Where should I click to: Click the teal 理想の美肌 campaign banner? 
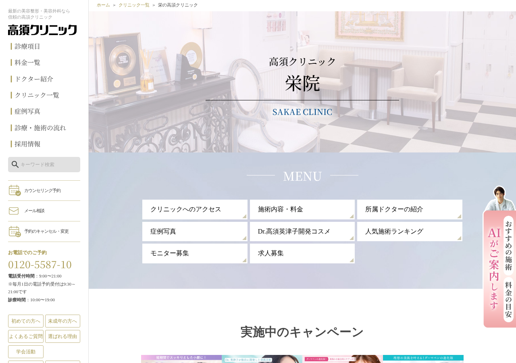tap(423, 359)
